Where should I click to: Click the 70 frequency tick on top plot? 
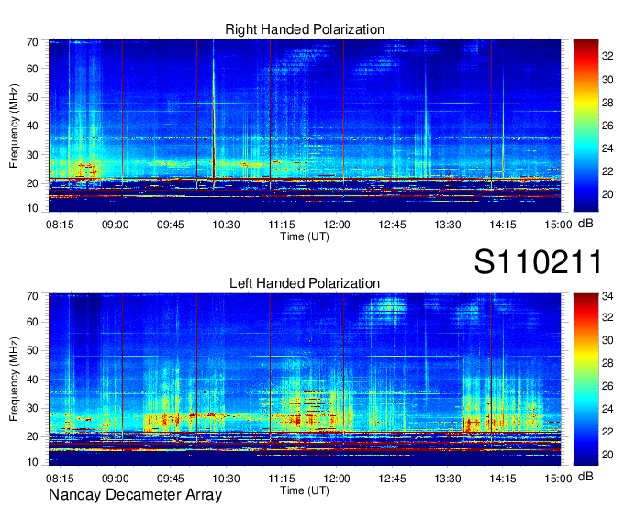pos(33,42)
